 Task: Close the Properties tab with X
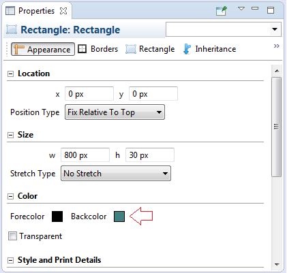point(63,11)
